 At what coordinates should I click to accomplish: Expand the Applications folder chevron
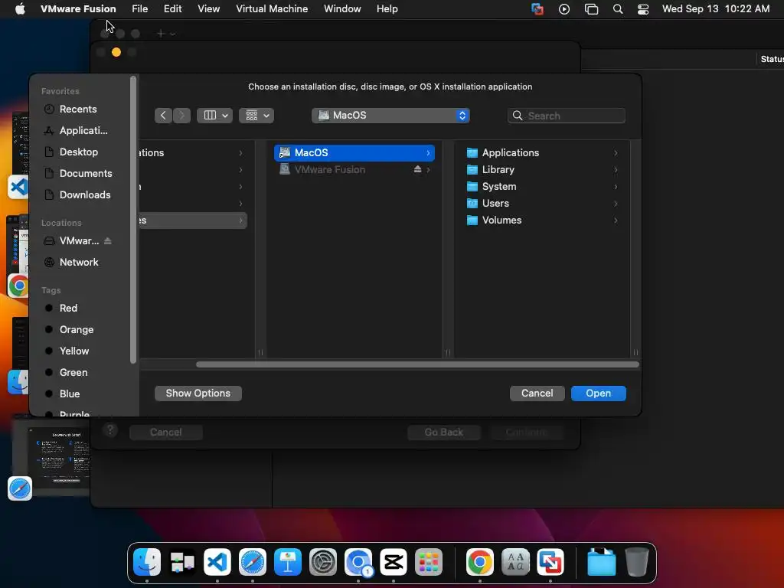(616, 153)
